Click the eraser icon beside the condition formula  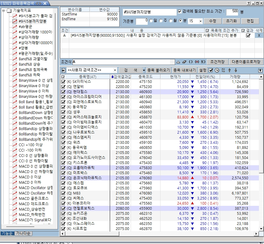184,62
